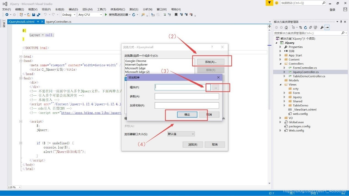Uncomment selected lines toolbar icon

[x=170, y=15]
